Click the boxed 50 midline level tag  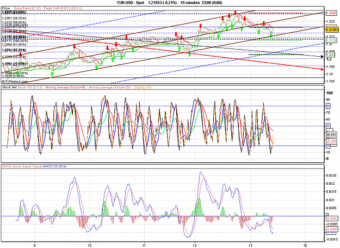tap(328, 126)
